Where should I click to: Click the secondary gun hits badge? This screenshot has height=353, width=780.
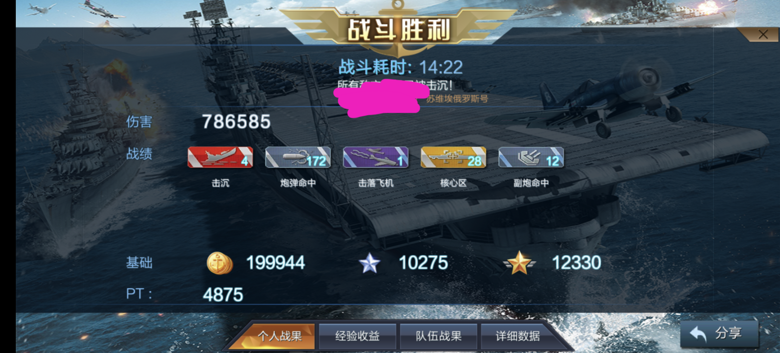(531, 157)
